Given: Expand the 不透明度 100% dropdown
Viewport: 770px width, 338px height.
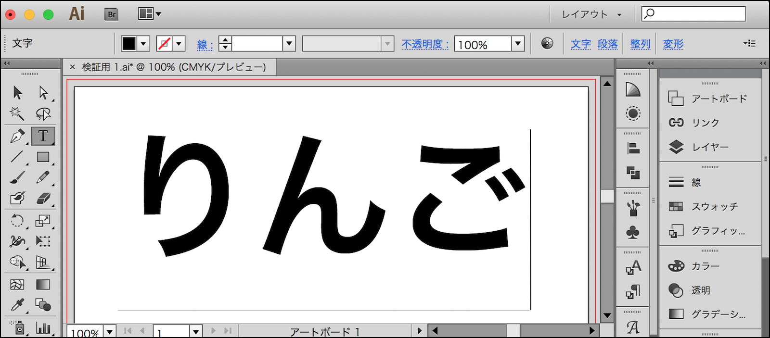Looking at the screenshot, I should [x=518, y=44].
